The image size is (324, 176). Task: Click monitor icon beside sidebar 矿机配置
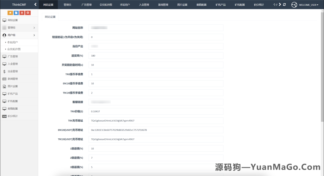[x=4, y=101]
